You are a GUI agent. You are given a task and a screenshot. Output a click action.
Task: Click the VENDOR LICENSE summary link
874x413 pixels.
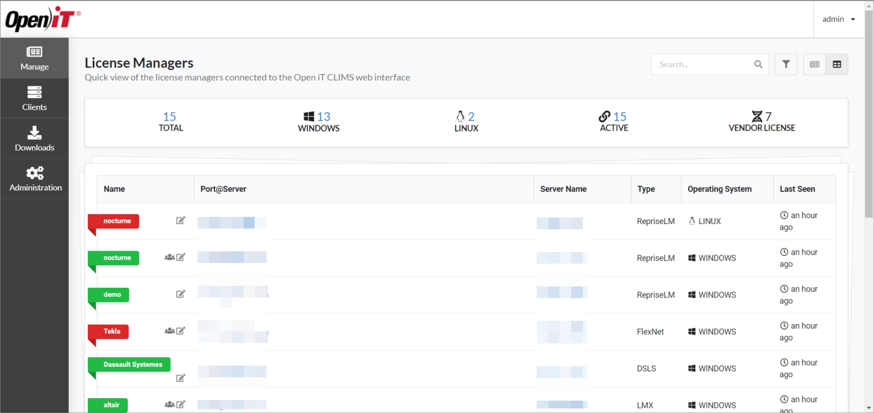click(x=761, y=121)
